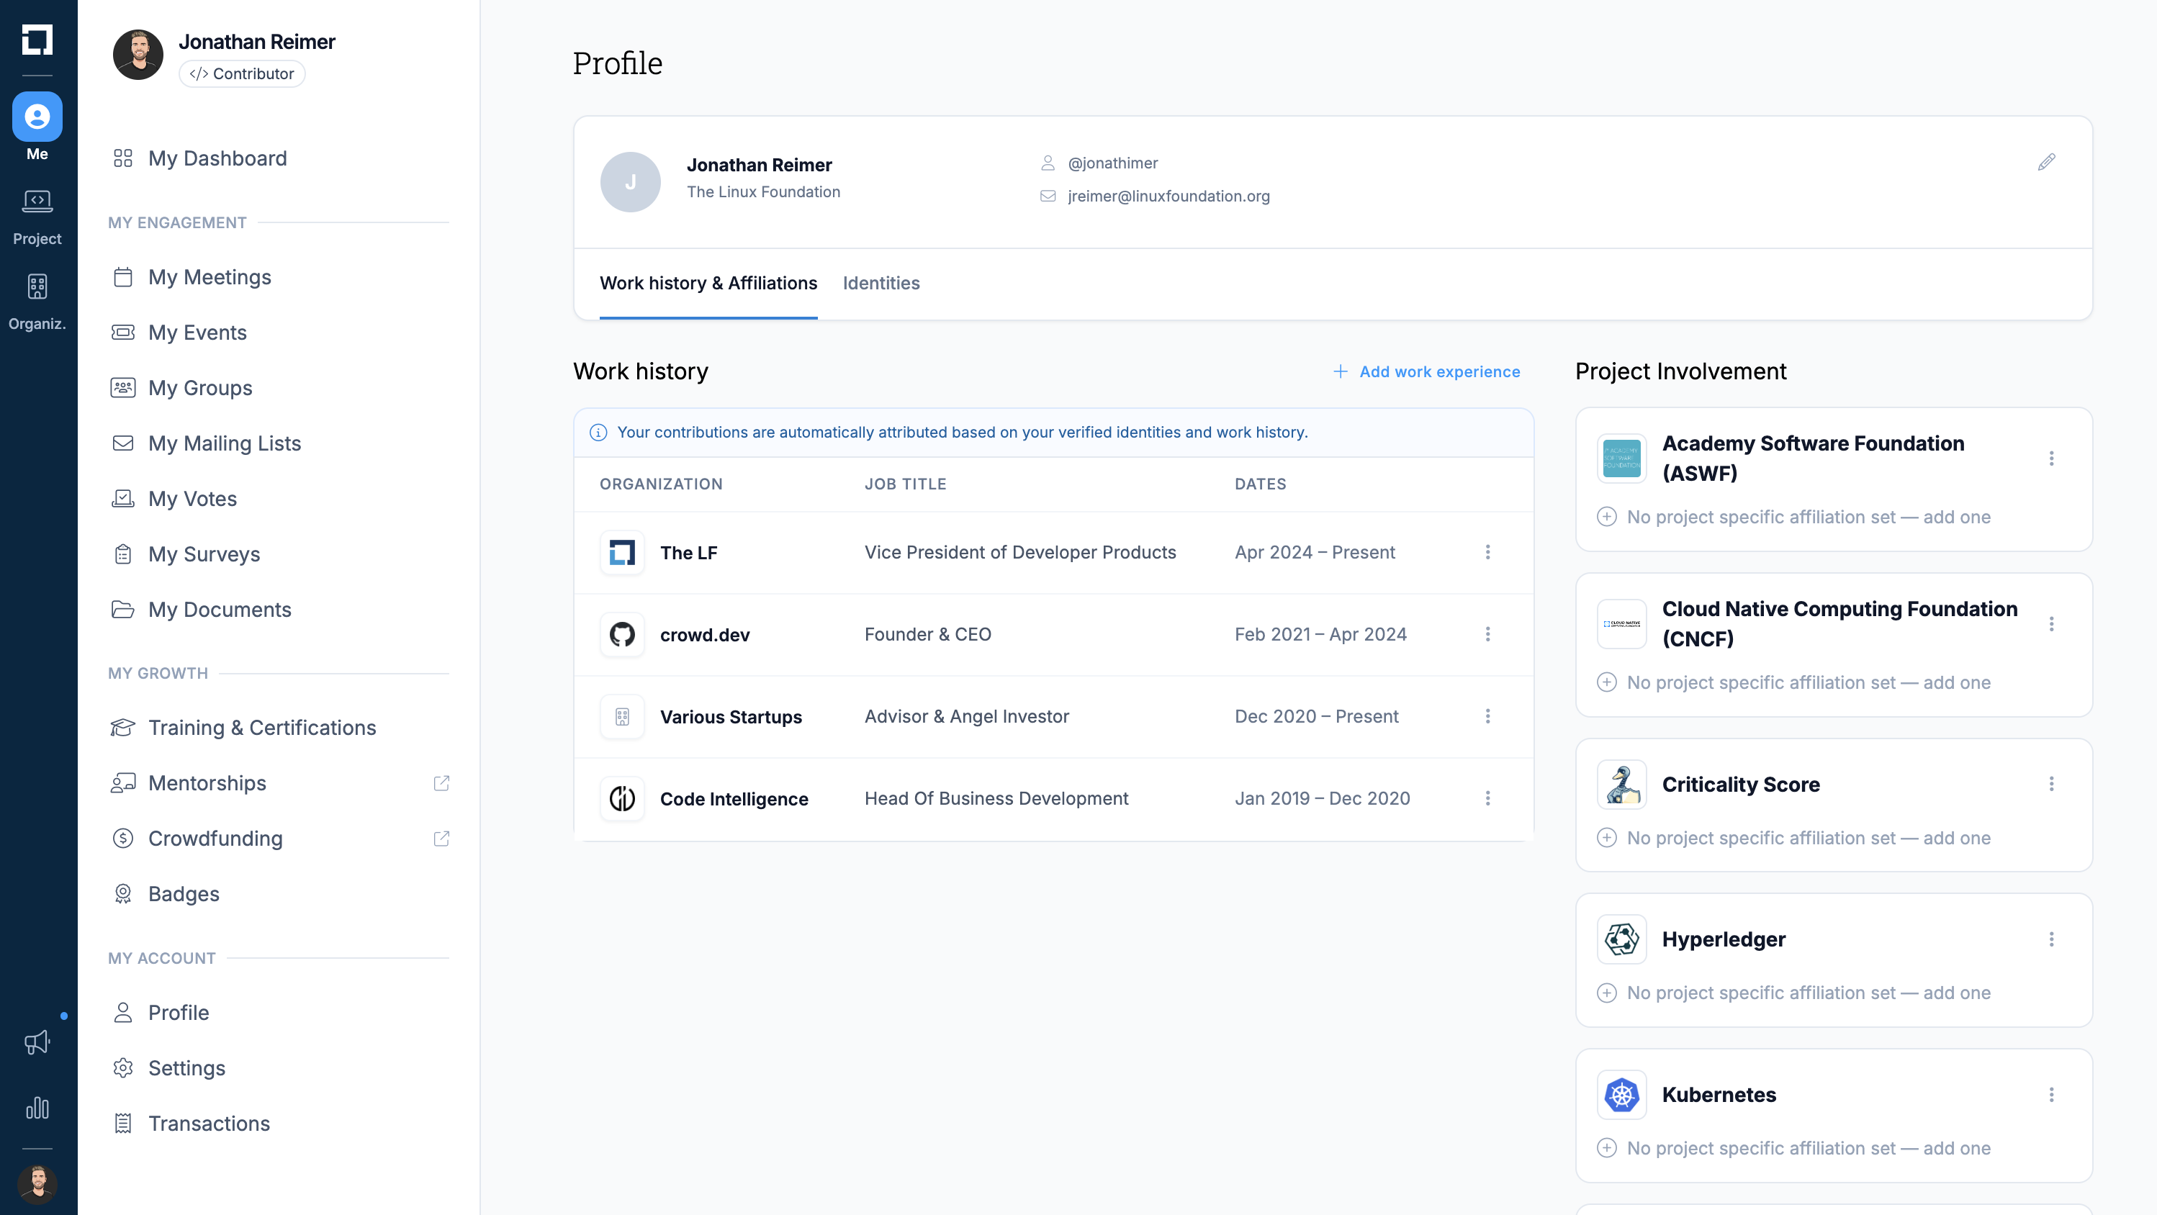Viewport: 2157px width, 1215px height.
Task: Open the Project section in the rail
Action: 37,216
